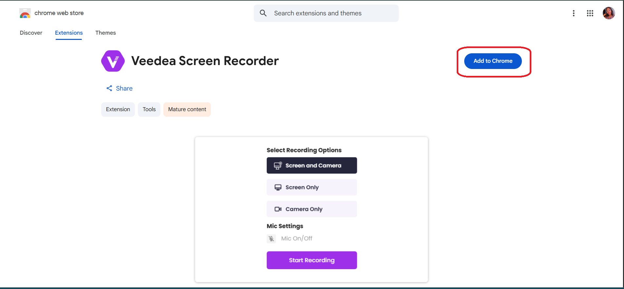
Task: Click the chrome web store title text
Action: pos(59,13)
